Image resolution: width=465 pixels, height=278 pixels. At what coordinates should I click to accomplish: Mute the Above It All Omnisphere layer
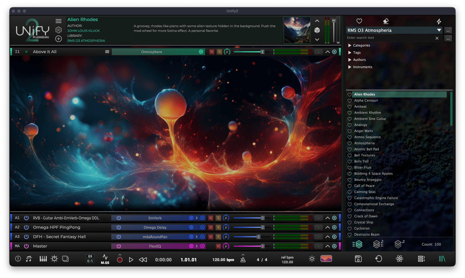click(211, 52)
